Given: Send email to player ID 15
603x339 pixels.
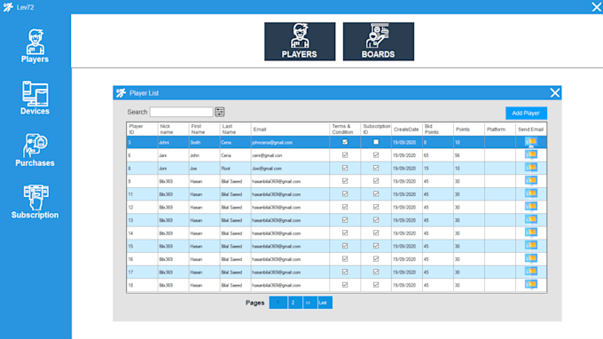Looking at the screenshot, I should (531, 246).
